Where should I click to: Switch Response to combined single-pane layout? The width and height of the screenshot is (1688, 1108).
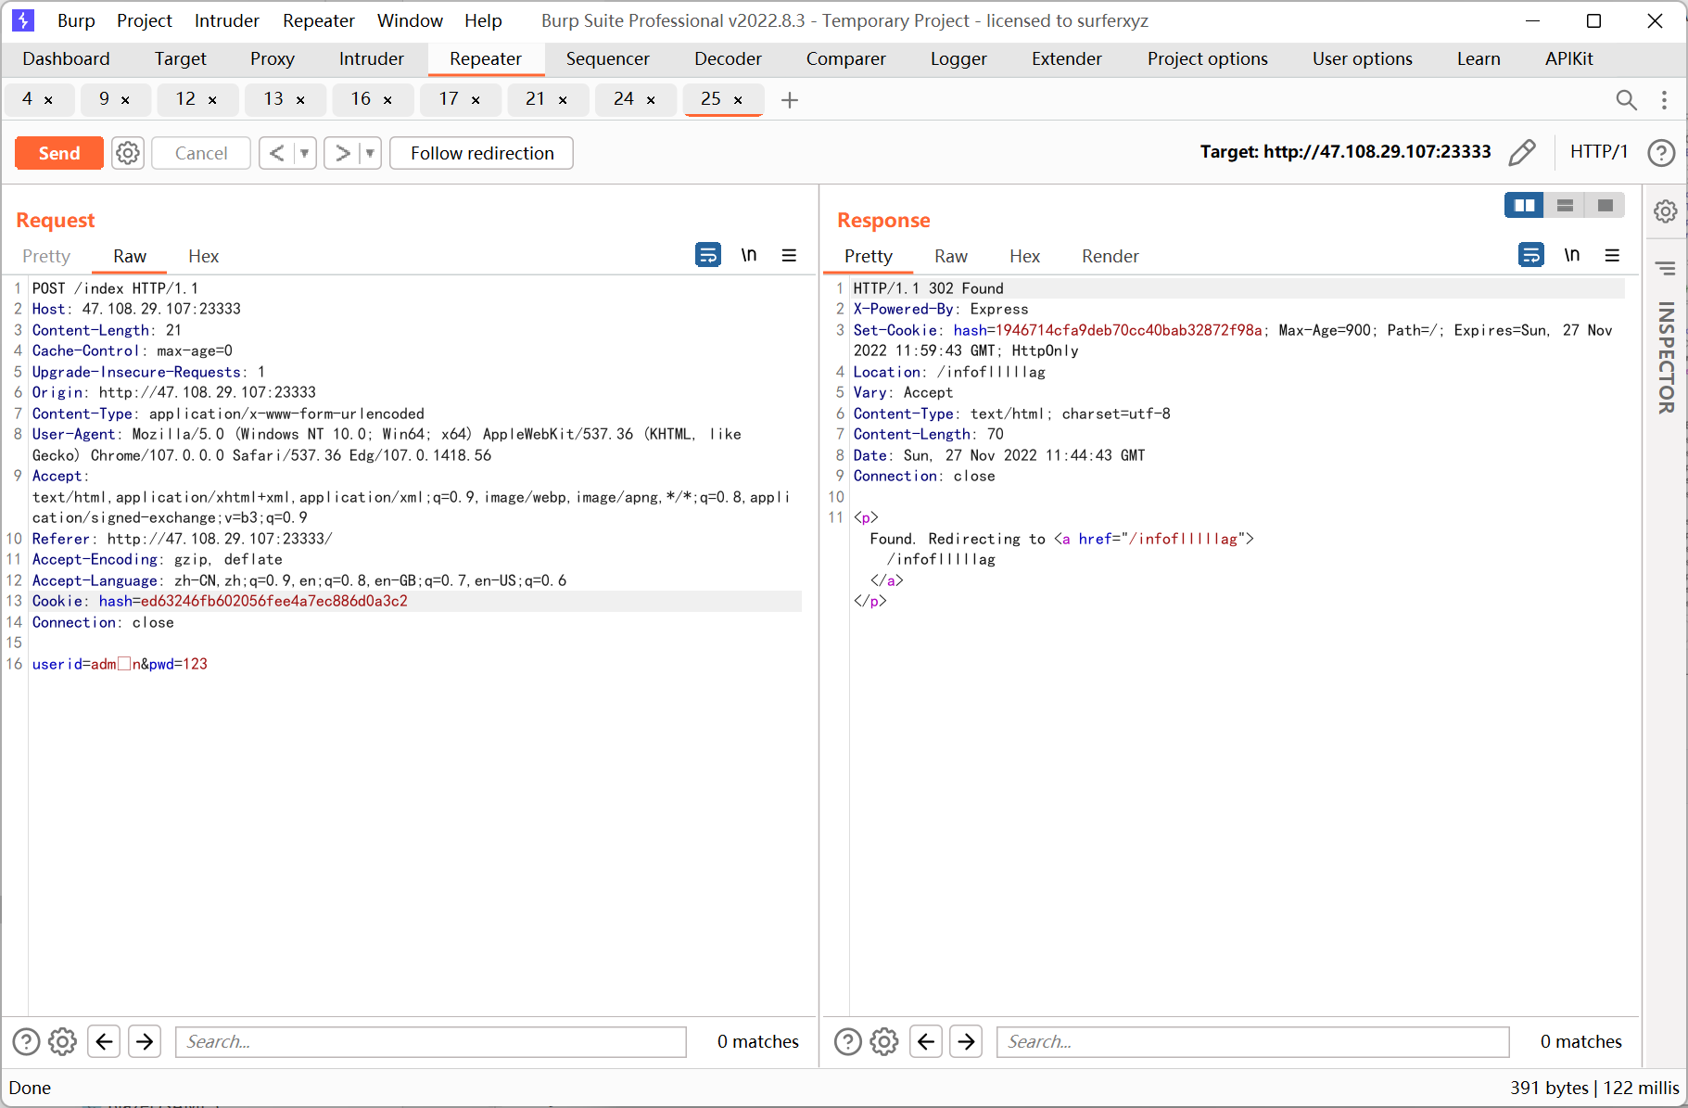coord(1606,205)
